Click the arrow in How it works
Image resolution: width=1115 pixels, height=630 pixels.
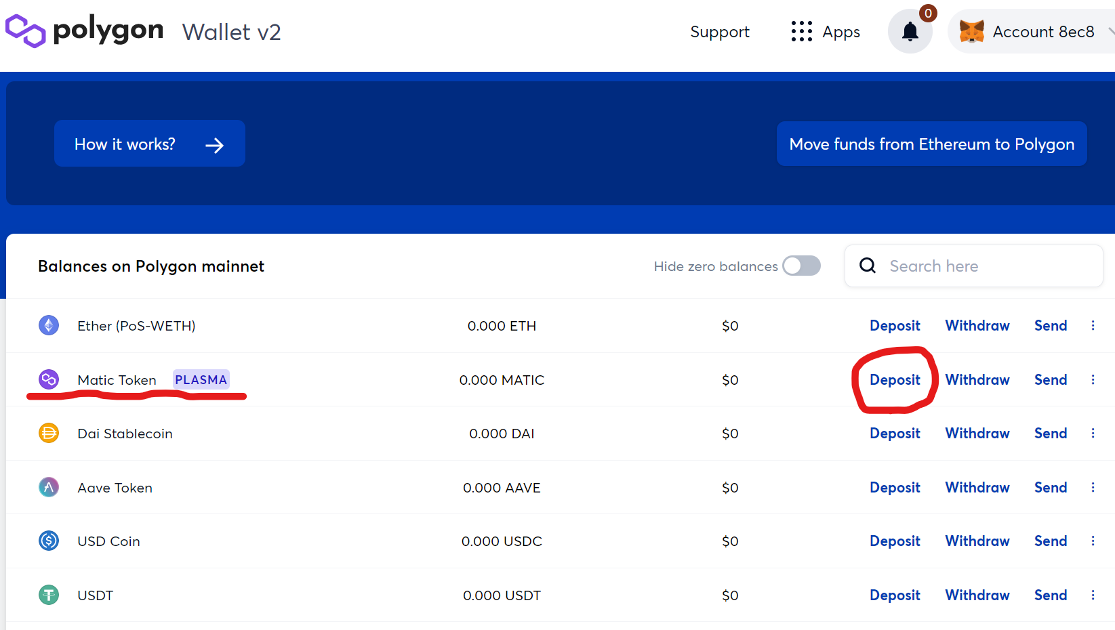click(x=214, y=145)
